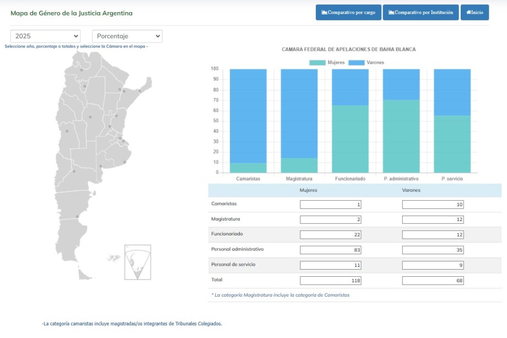Click the Antarctica inset map
Viewport: 507px width, 338px height.
click(x=137, y=262)
